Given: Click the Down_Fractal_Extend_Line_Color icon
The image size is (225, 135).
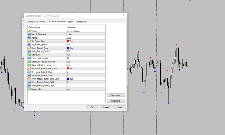Looking at the screenshot, I should (30, 79).
